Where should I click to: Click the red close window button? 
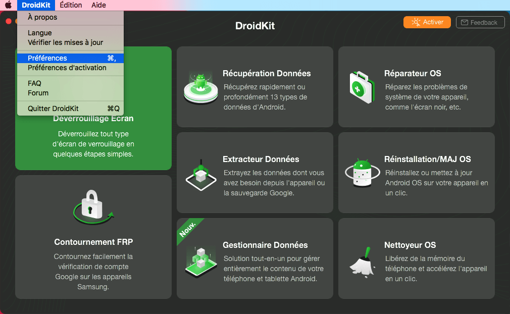click(x=9, y=21)
